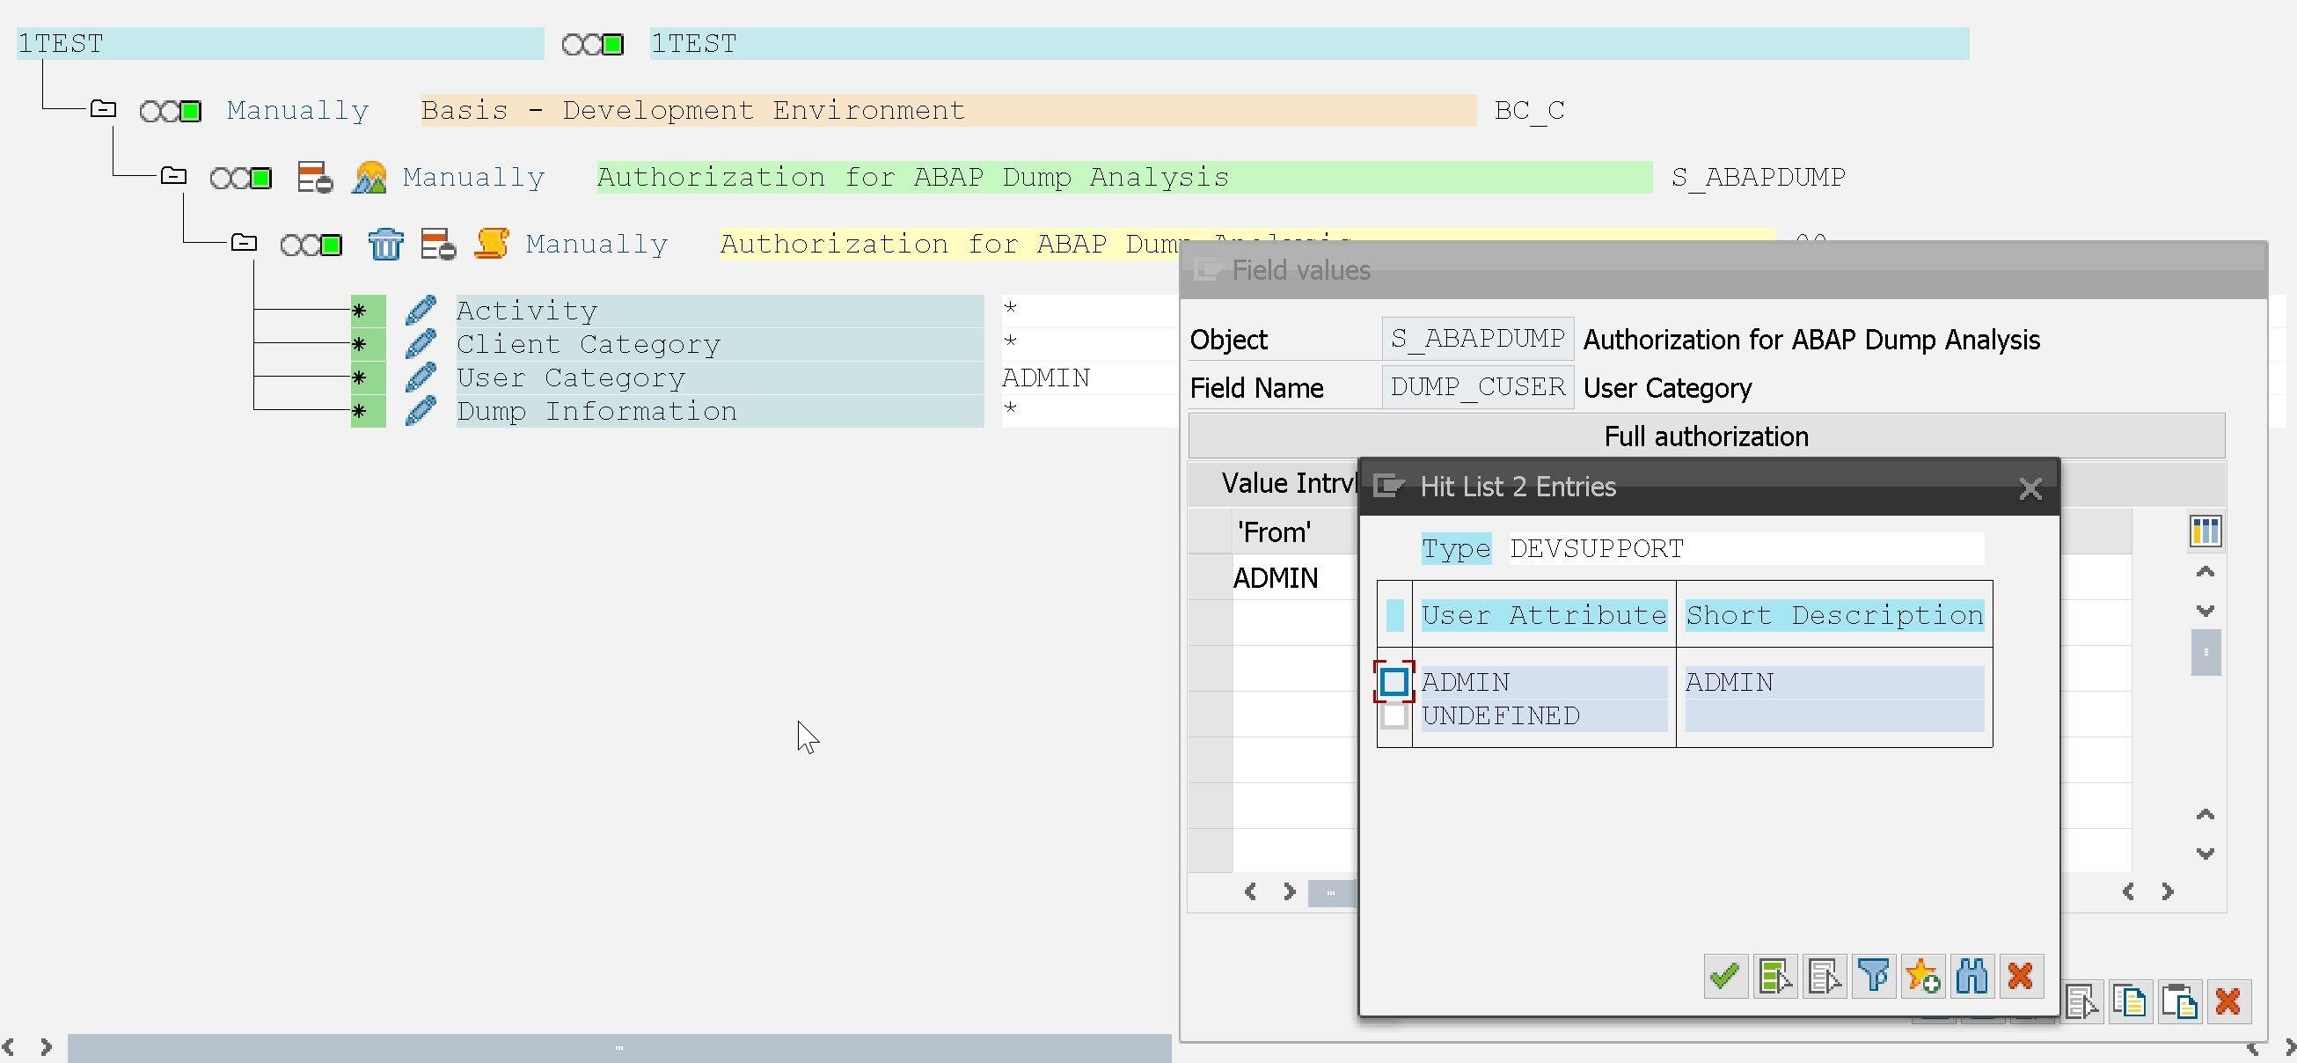
Task: Click lower scroll-up chevron in Field values
Action: click(2206, 814)
